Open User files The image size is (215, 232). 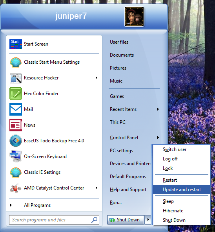pyautogui.click(x=119, y=42)
